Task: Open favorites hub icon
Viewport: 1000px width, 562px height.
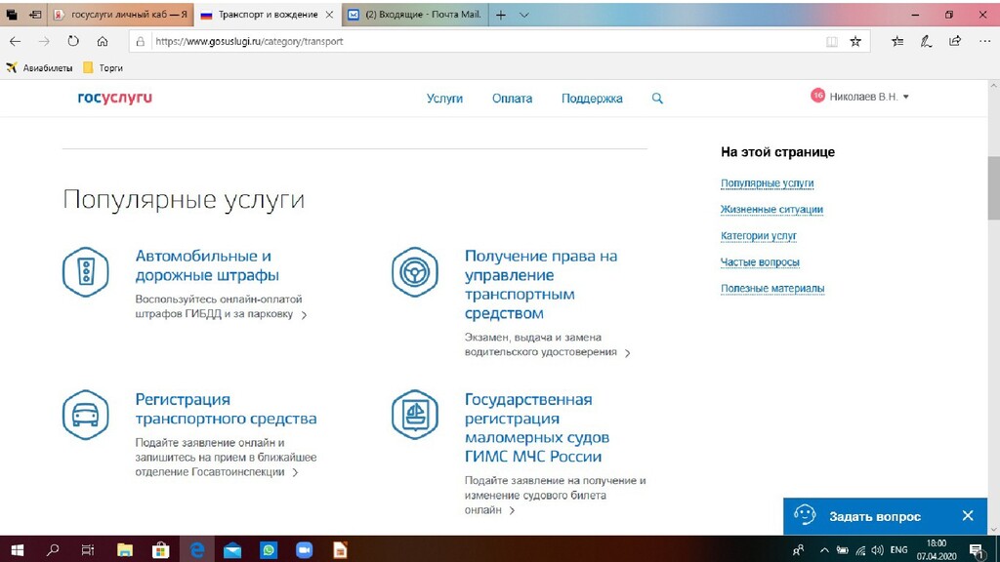Action: 897,41
